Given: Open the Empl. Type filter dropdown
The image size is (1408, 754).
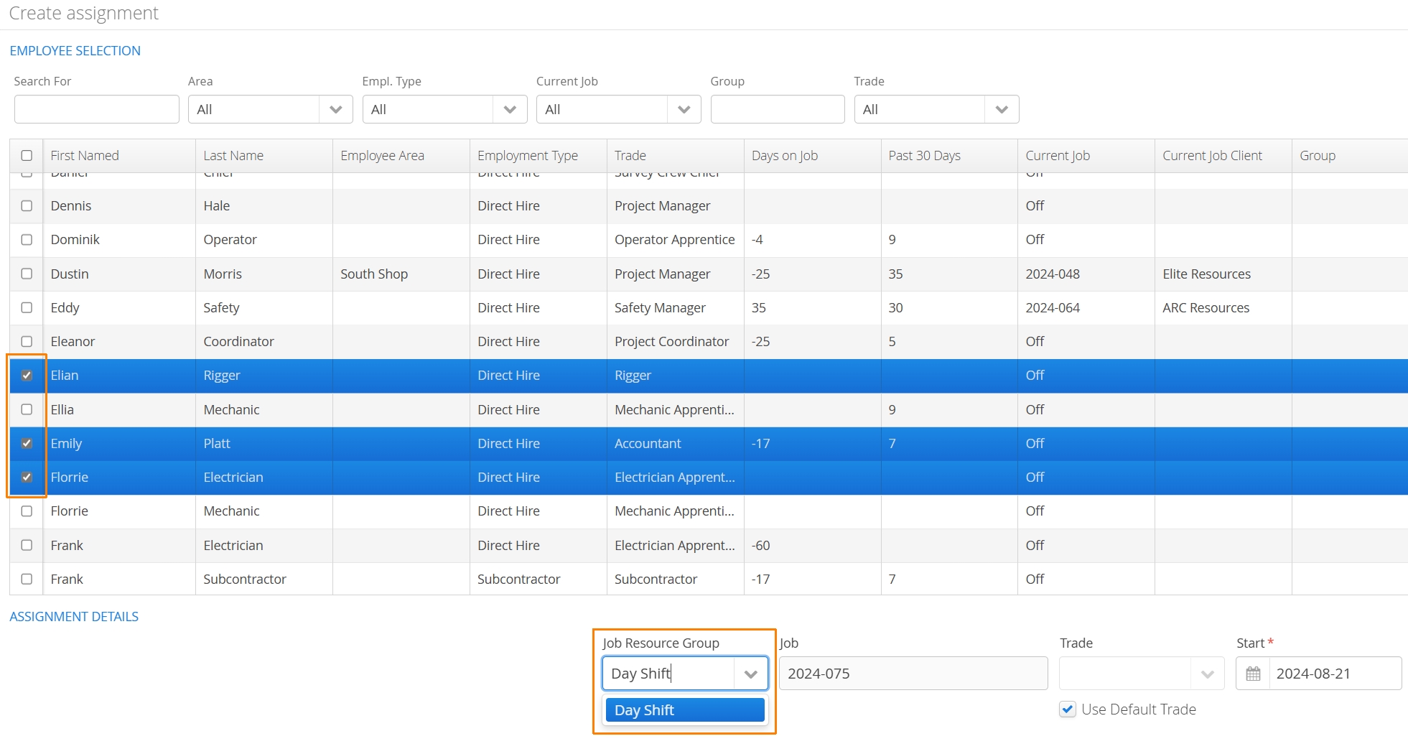Looking at the screenshot, I should (510, 109).
